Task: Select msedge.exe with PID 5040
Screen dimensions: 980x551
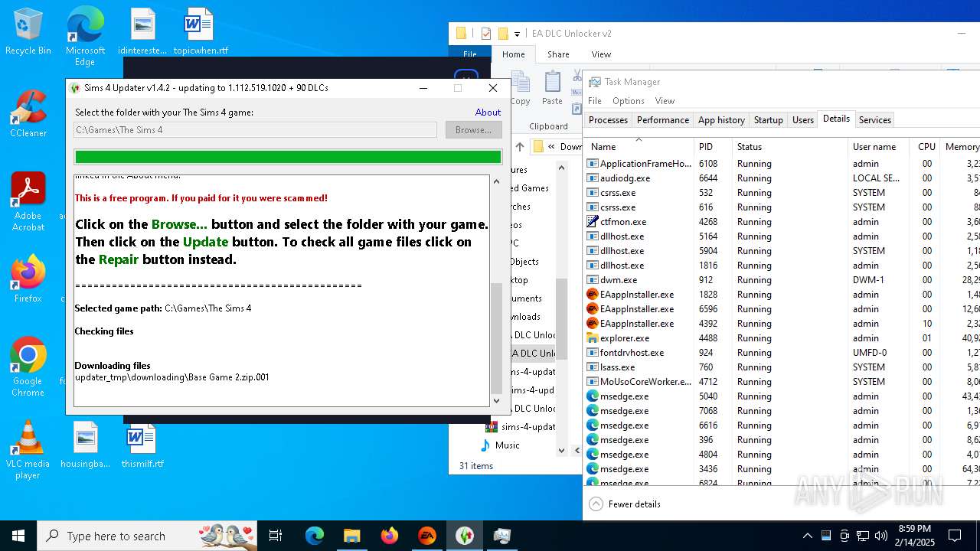Action: pos(782,396)
